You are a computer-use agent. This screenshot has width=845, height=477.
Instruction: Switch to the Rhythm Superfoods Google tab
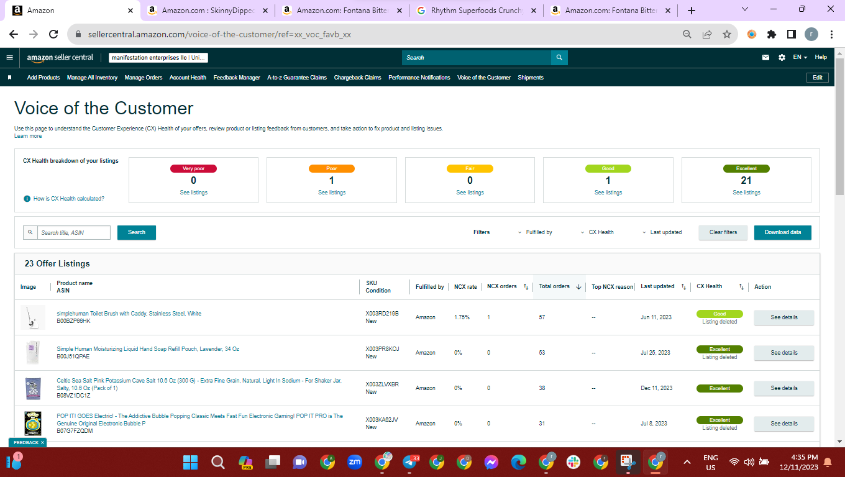coord(477,11)
